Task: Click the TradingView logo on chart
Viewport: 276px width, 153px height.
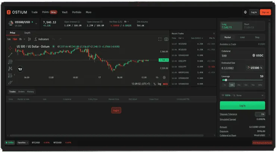Action: tap(20, 69)
